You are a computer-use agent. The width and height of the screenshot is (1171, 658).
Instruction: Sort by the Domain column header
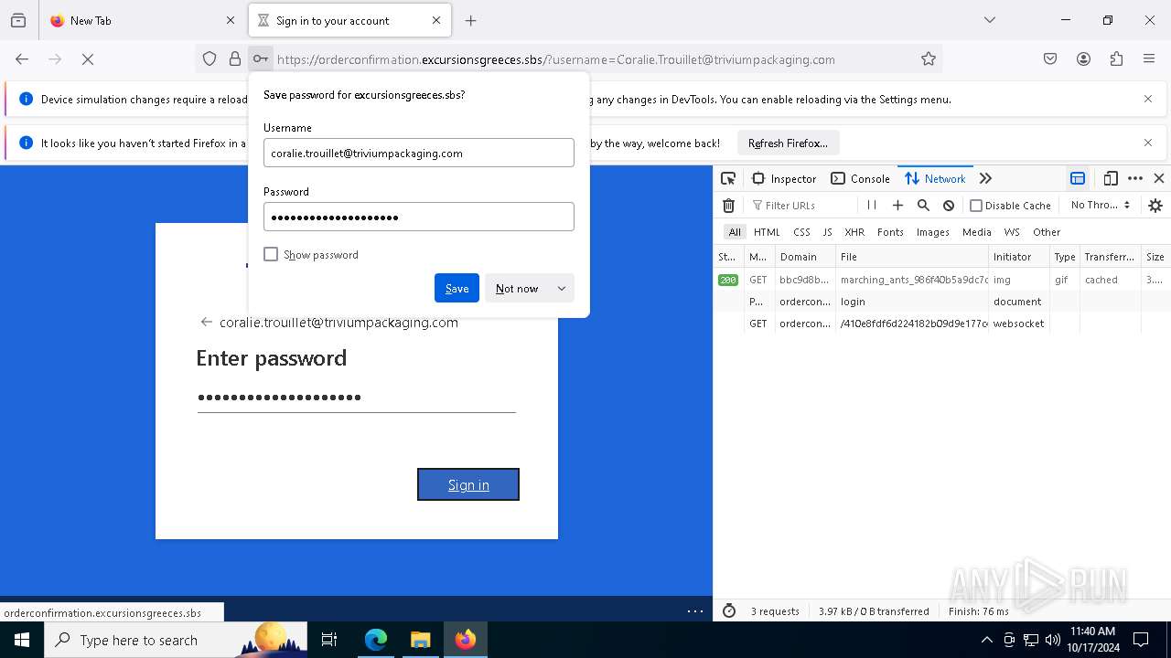pyautogui.click(x=805, y=257)
